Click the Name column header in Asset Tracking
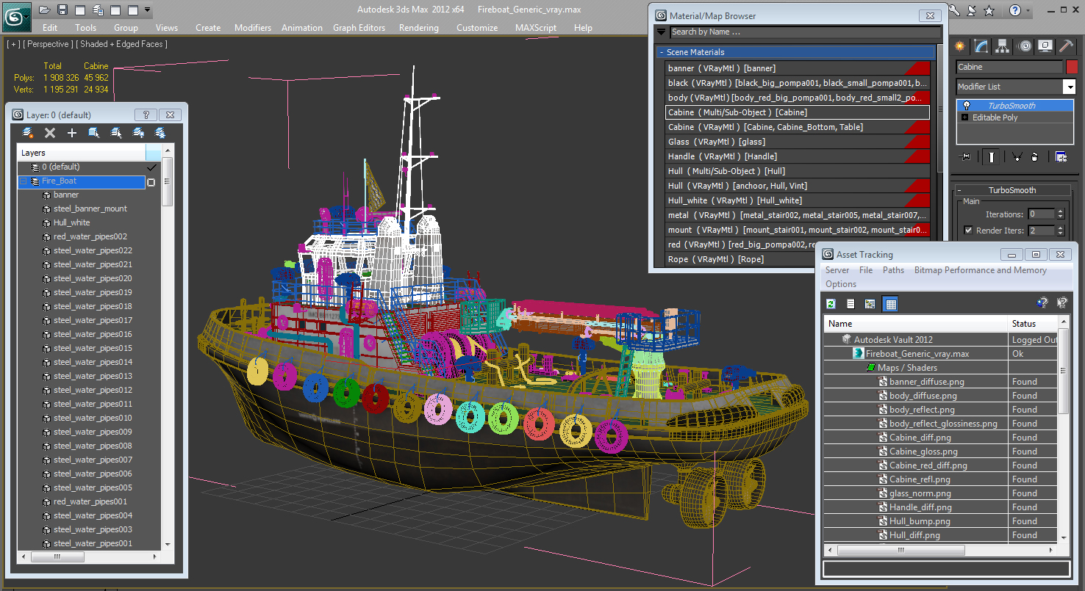 tap(915, 324)
